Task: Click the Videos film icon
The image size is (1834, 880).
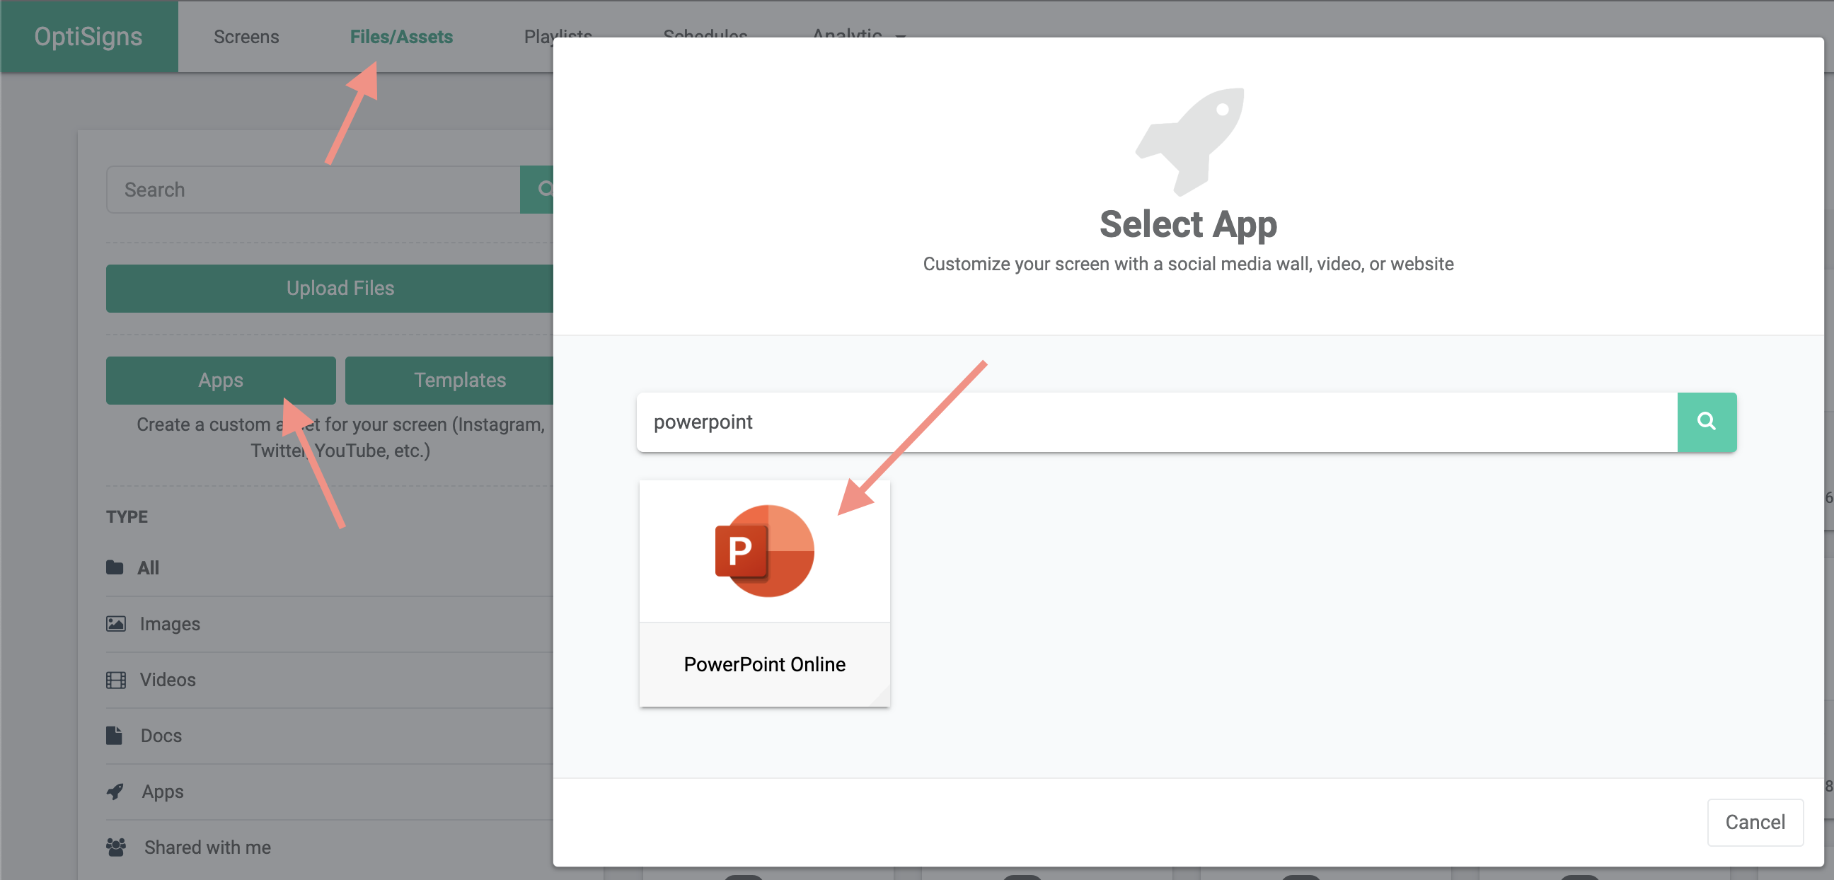Action: point(115,679)
